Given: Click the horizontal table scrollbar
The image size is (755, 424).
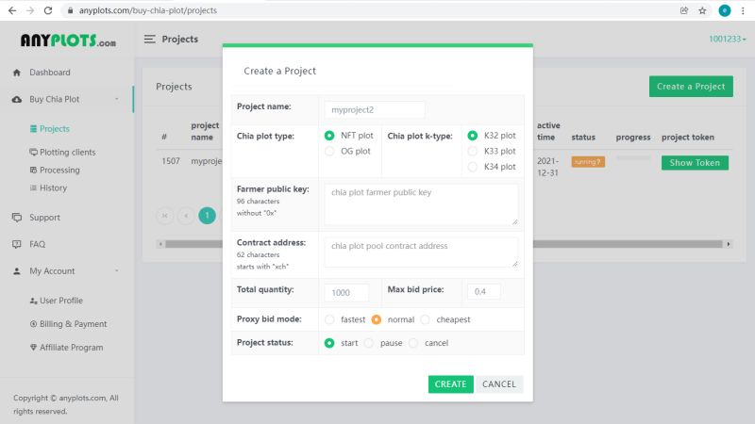Looking at the screenshot, I should 444,244.
